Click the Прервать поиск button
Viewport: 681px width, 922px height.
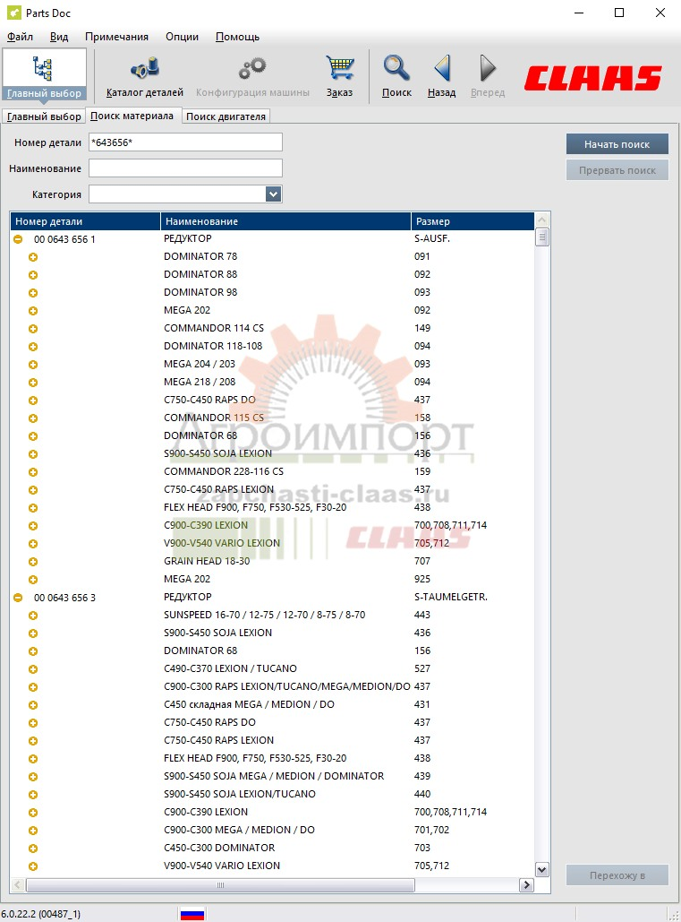pyautogui.click(x=617, y=170)
